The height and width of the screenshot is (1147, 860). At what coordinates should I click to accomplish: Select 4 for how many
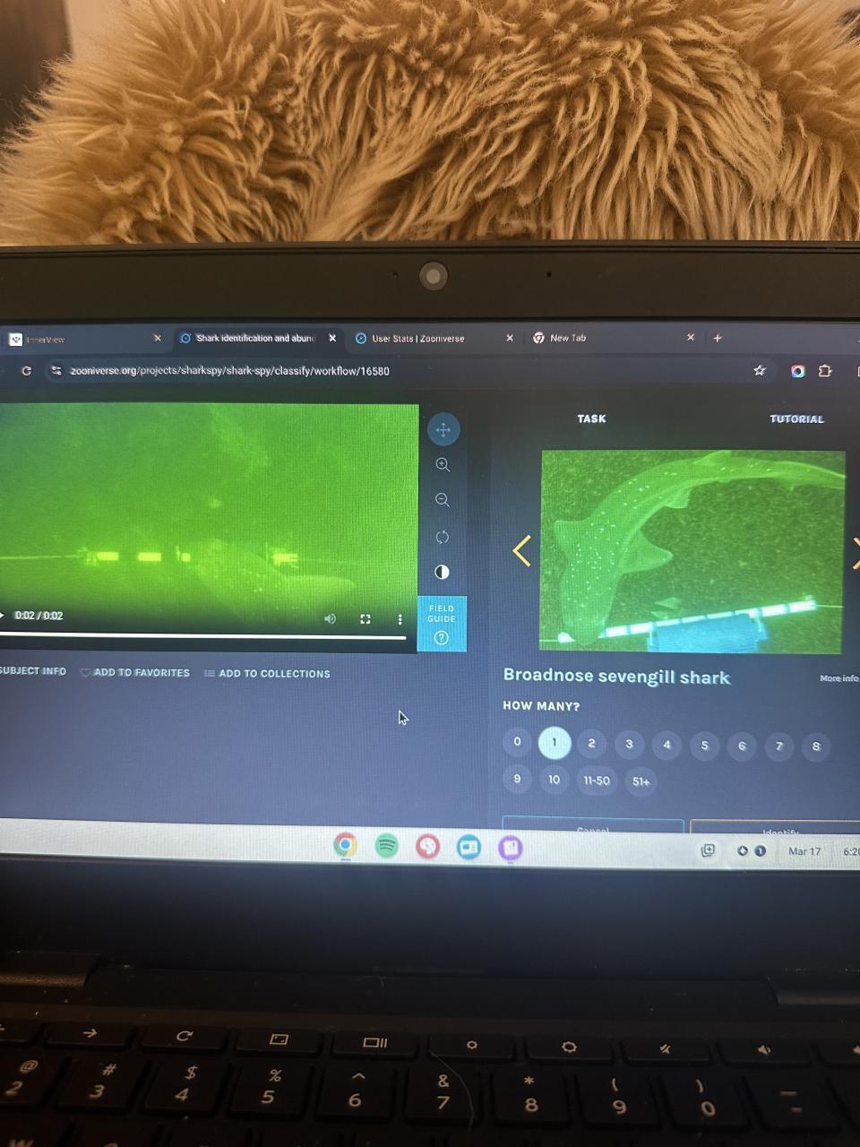coord(666,745)
